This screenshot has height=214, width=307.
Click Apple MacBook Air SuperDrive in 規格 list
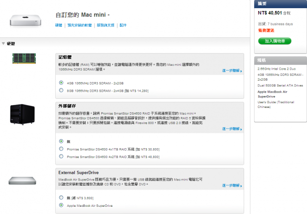(272, 94)
